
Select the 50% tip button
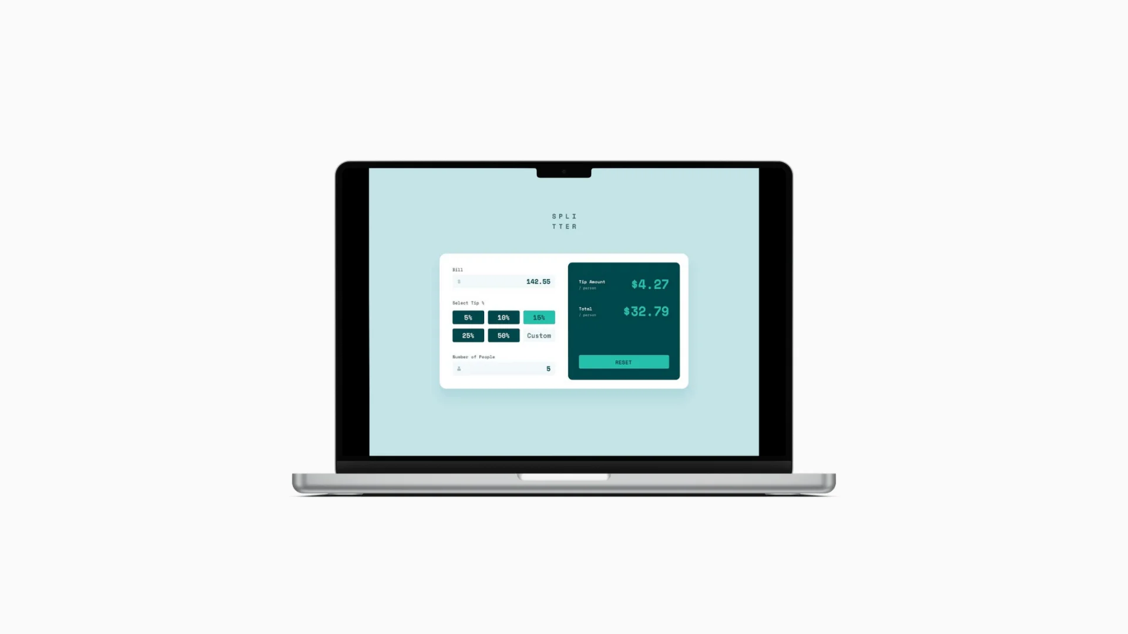coord(503,335)
